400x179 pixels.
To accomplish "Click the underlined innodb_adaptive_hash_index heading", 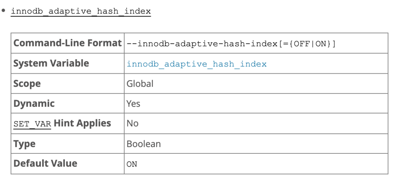I will [81, 11].
